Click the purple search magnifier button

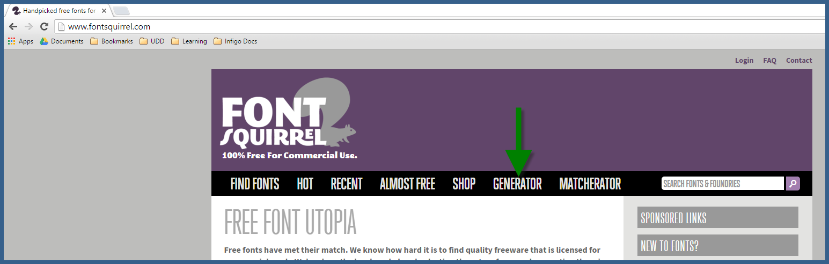793,184
